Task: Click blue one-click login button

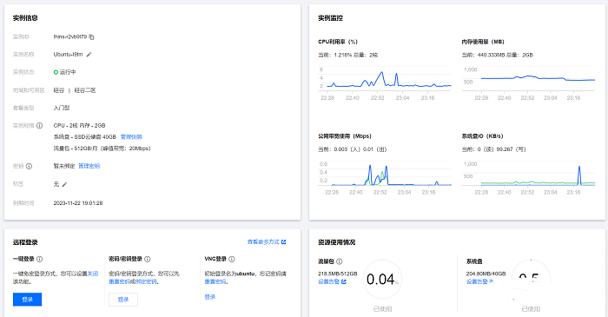Action: (x=27, y=300)
